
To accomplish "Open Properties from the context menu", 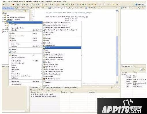I will click(x=26, y=81).
